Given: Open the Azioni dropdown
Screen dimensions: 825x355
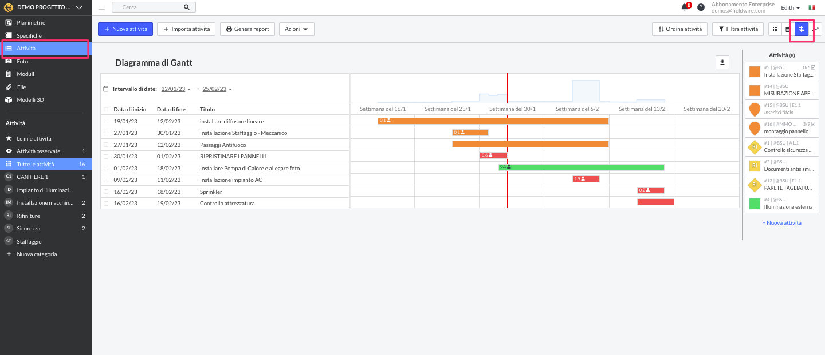Looking at the screenshot, I should (296, 29).
